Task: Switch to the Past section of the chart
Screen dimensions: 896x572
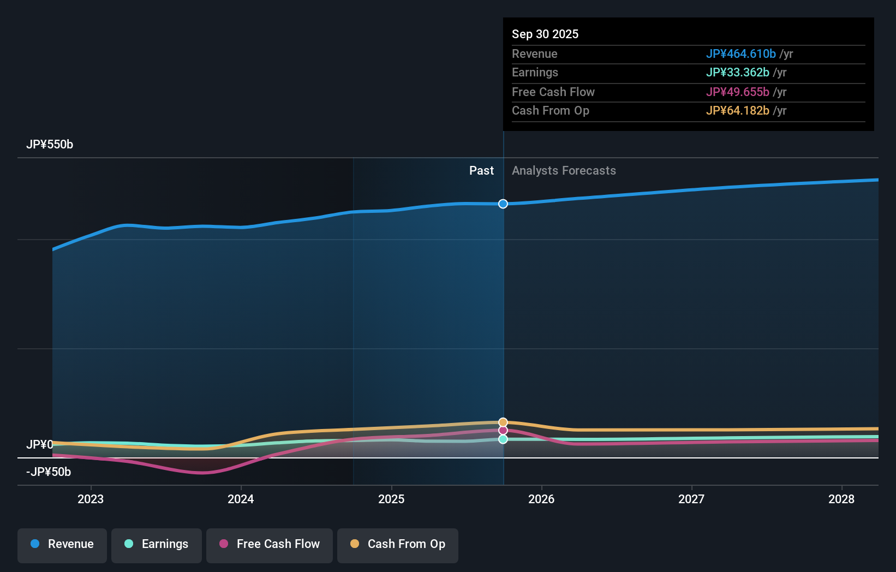Action: 481,170
